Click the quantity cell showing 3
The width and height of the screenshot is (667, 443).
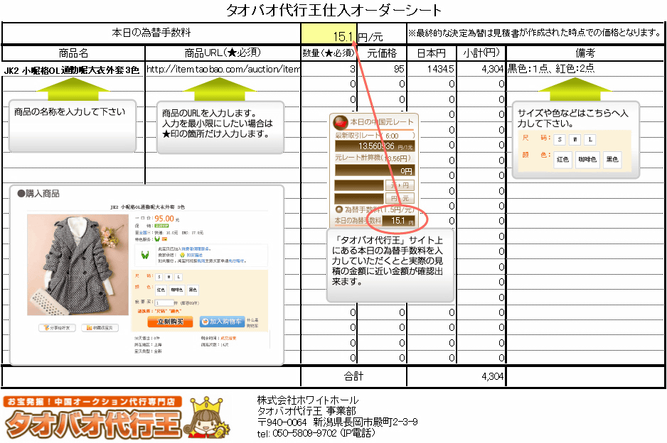pyautogui.click(x=329, y=69)
